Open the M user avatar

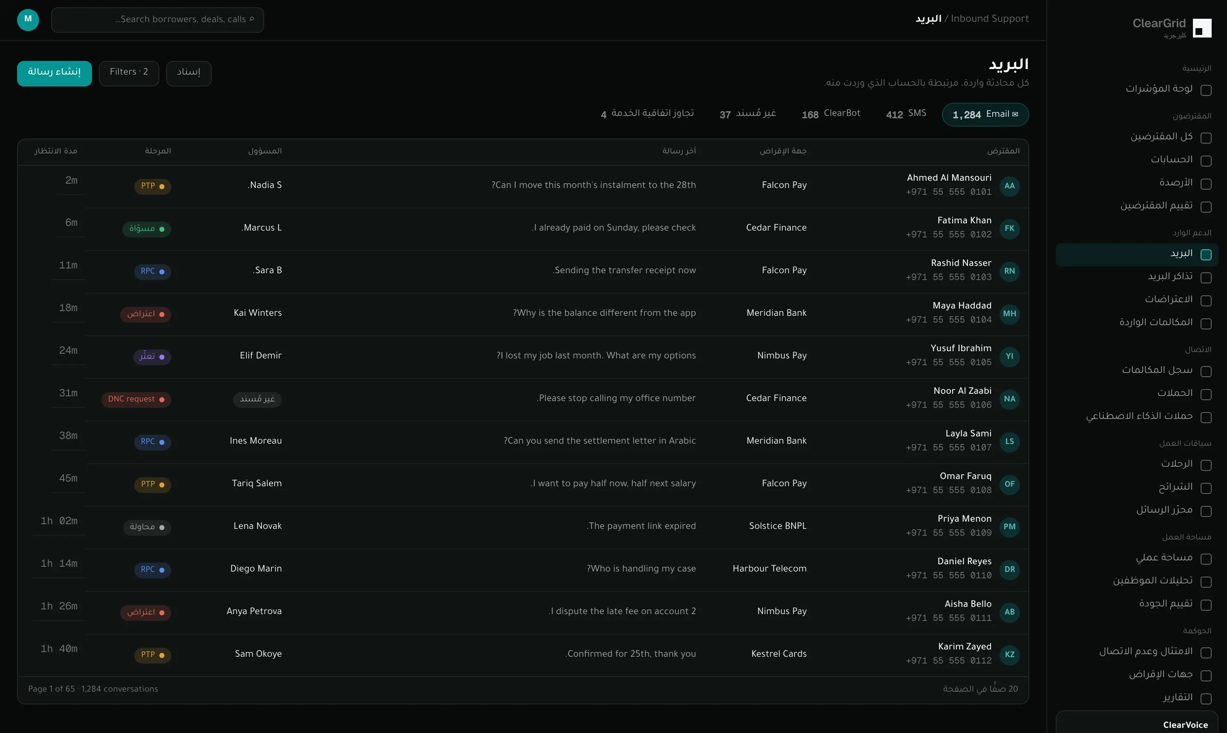coord(28,20)
